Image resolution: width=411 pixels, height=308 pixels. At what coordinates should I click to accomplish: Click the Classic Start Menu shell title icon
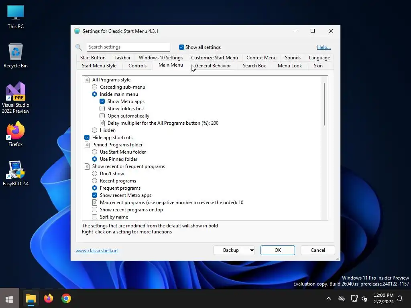point(77,31)
